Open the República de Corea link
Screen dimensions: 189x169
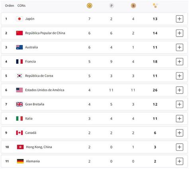(39, 76)
